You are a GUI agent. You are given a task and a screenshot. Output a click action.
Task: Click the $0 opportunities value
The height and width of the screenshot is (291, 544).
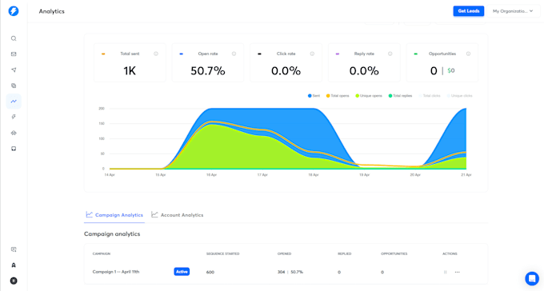pos(451,71)
